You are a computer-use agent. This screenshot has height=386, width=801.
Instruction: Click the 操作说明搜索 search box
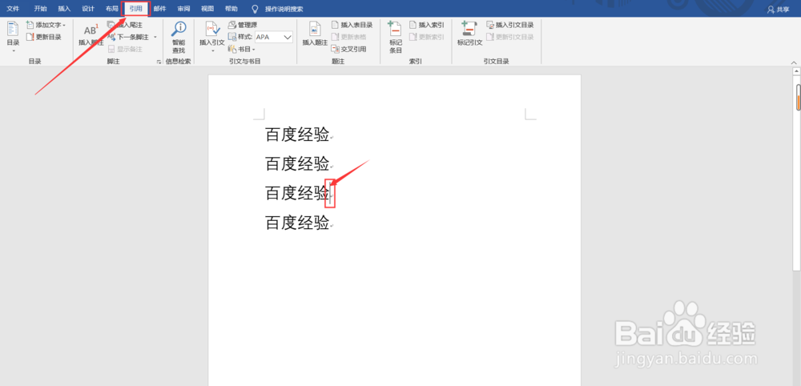284,9
